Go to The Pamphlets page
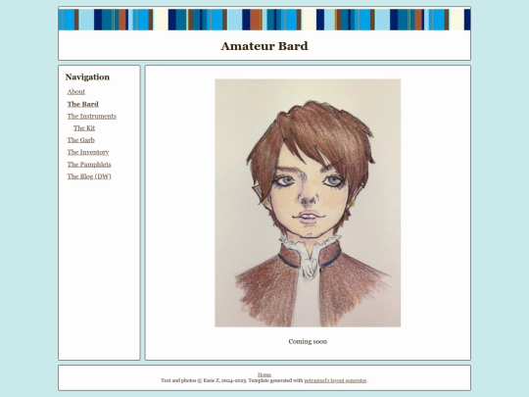The width and height of the screenshot is (529, 397). click(x=89, y=165)
